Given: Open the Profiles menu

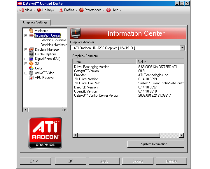Looking at the screenshot, I should point(69,10).
